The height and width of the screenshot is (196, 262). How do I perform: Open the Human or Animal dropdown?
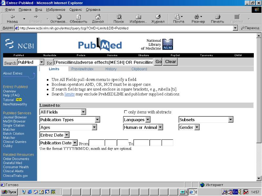(143, 127)
